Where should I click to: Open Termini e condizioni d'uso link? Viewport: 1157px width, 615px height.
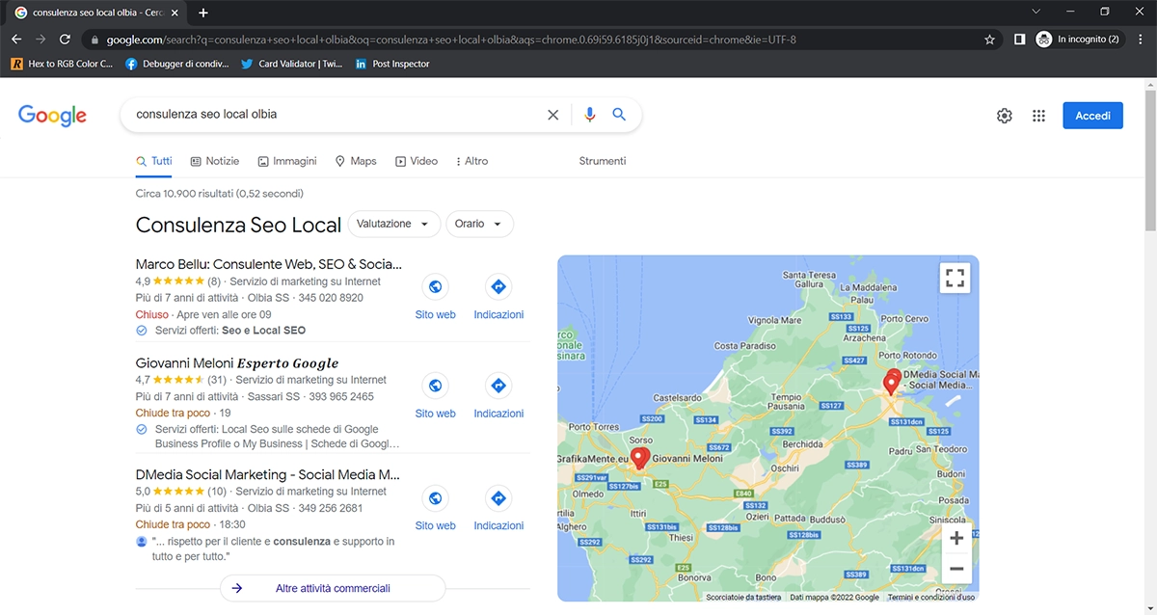[931, 598]
